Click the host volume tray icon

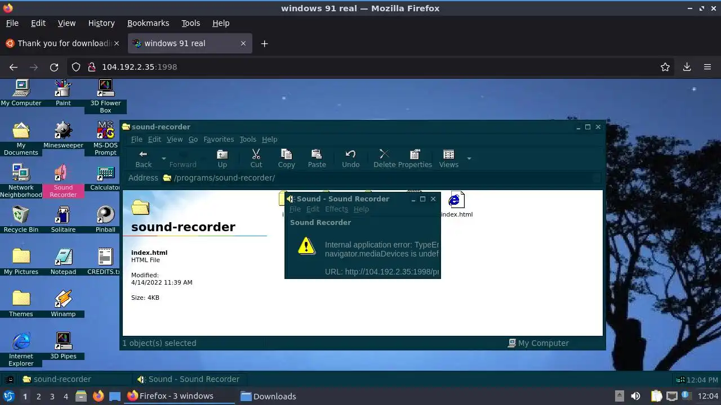(635, 396)
